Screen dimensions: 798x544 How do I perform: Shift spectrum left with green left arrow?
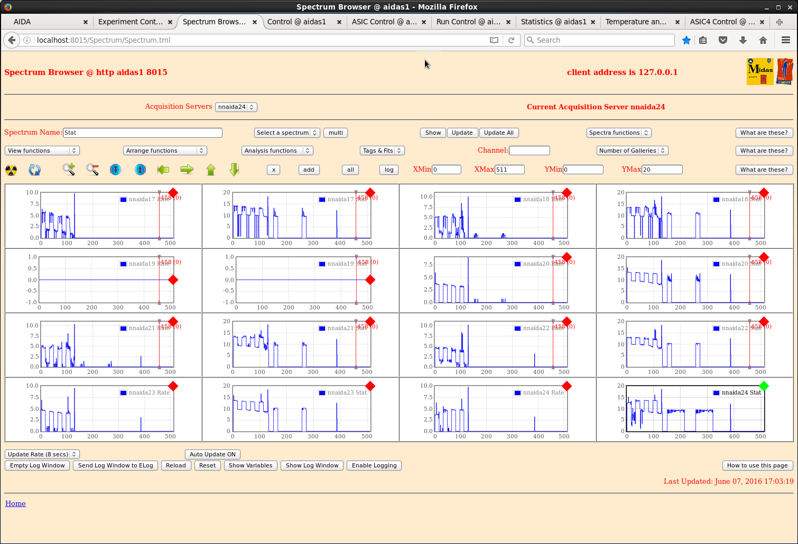[x=163, y=170]
